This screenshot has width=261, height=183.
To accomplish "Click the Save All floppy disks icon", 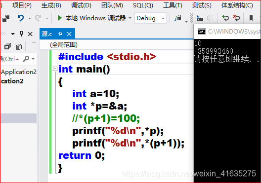I will pyautogui.click(x=6, y=18).
